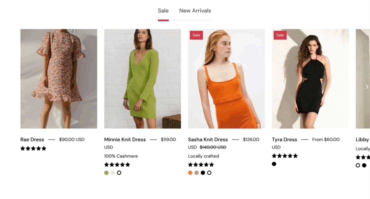Click the star rating under Tyra Dress
Viewport: 370px width, 199px height.
(285, 156)
